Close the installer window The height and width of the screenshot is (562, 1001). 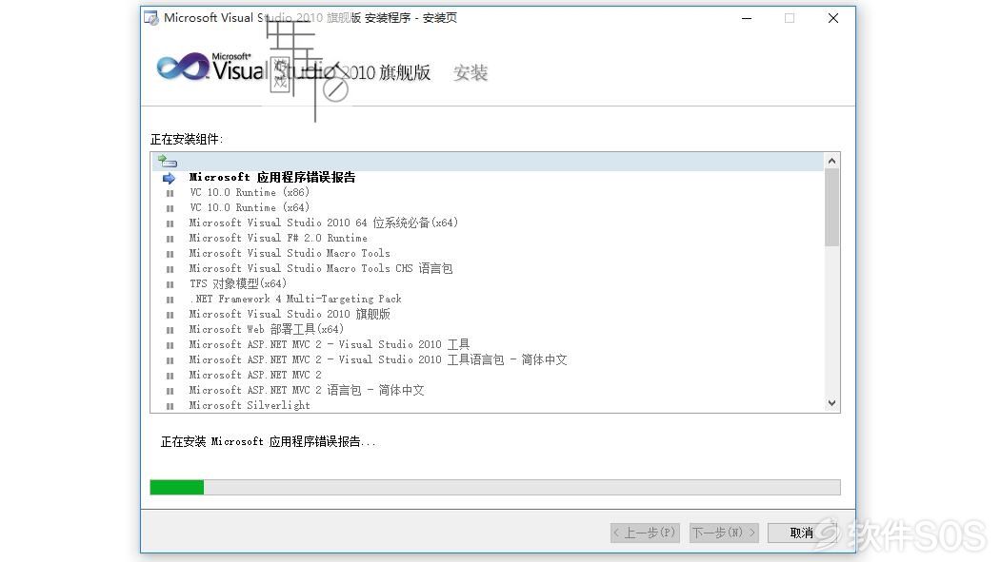833,18
